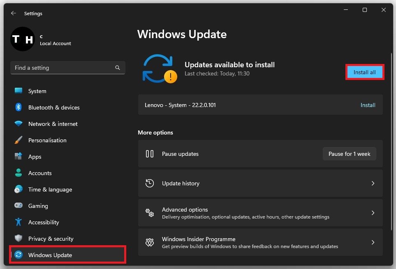
Task: Expand Windows Insider Programme chevron
Action: pos(373,242)
